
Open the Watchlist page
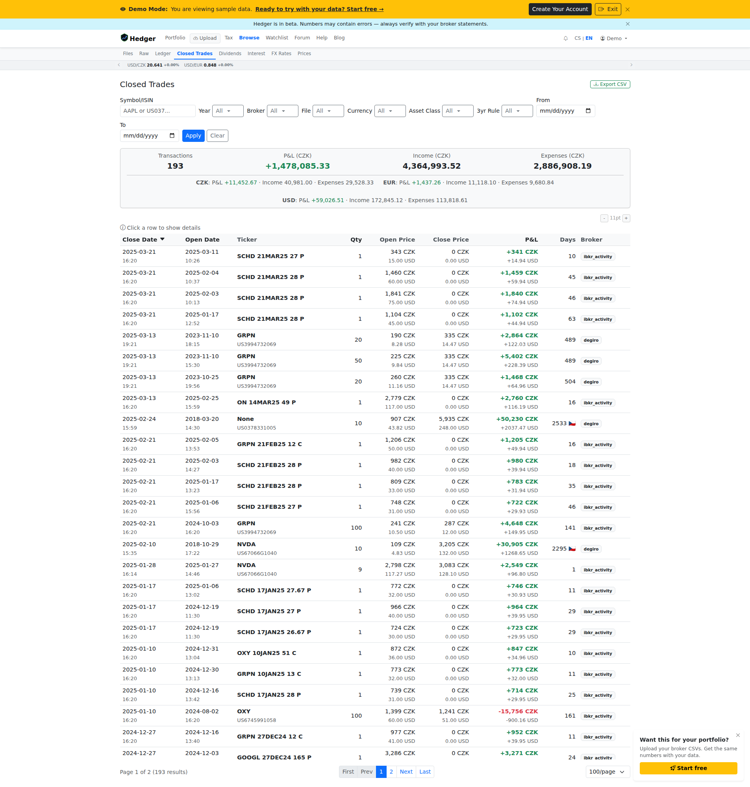tap(277, 38)
